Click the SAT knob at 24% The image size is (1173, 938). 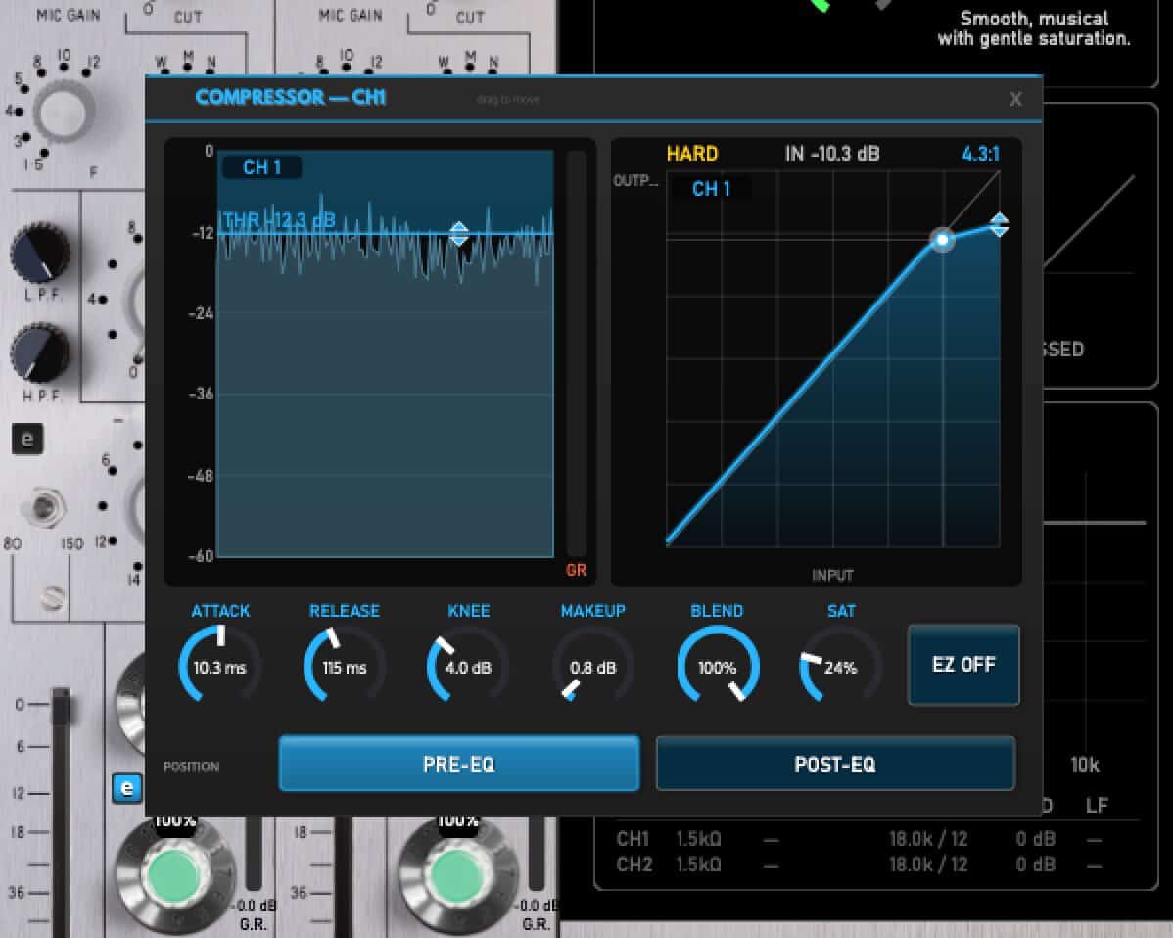click(x=841, y=666)
